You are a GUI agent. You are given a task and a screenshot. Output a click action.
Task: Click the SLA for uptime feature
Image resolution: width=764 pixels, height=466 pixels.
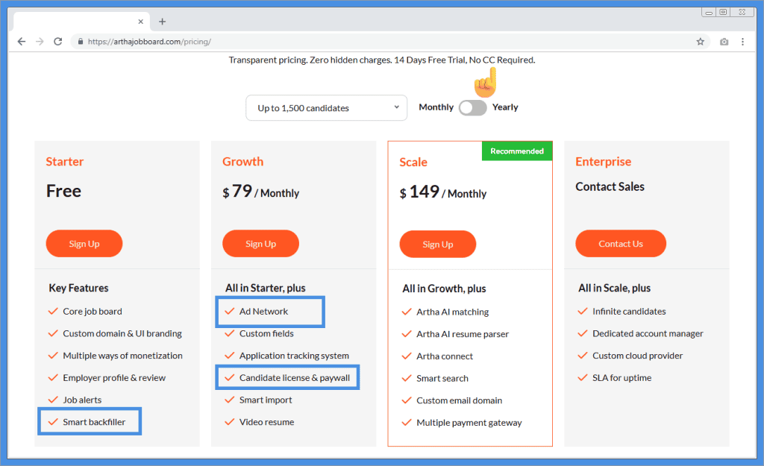pos(621,378)
